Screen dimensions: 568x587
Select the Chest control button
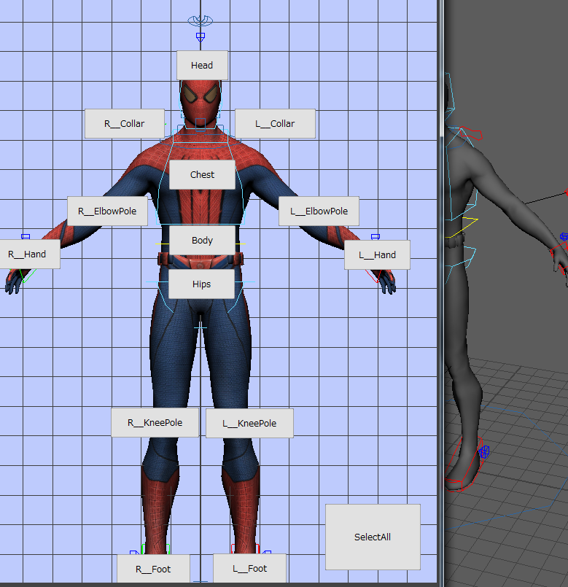point(202,174)
